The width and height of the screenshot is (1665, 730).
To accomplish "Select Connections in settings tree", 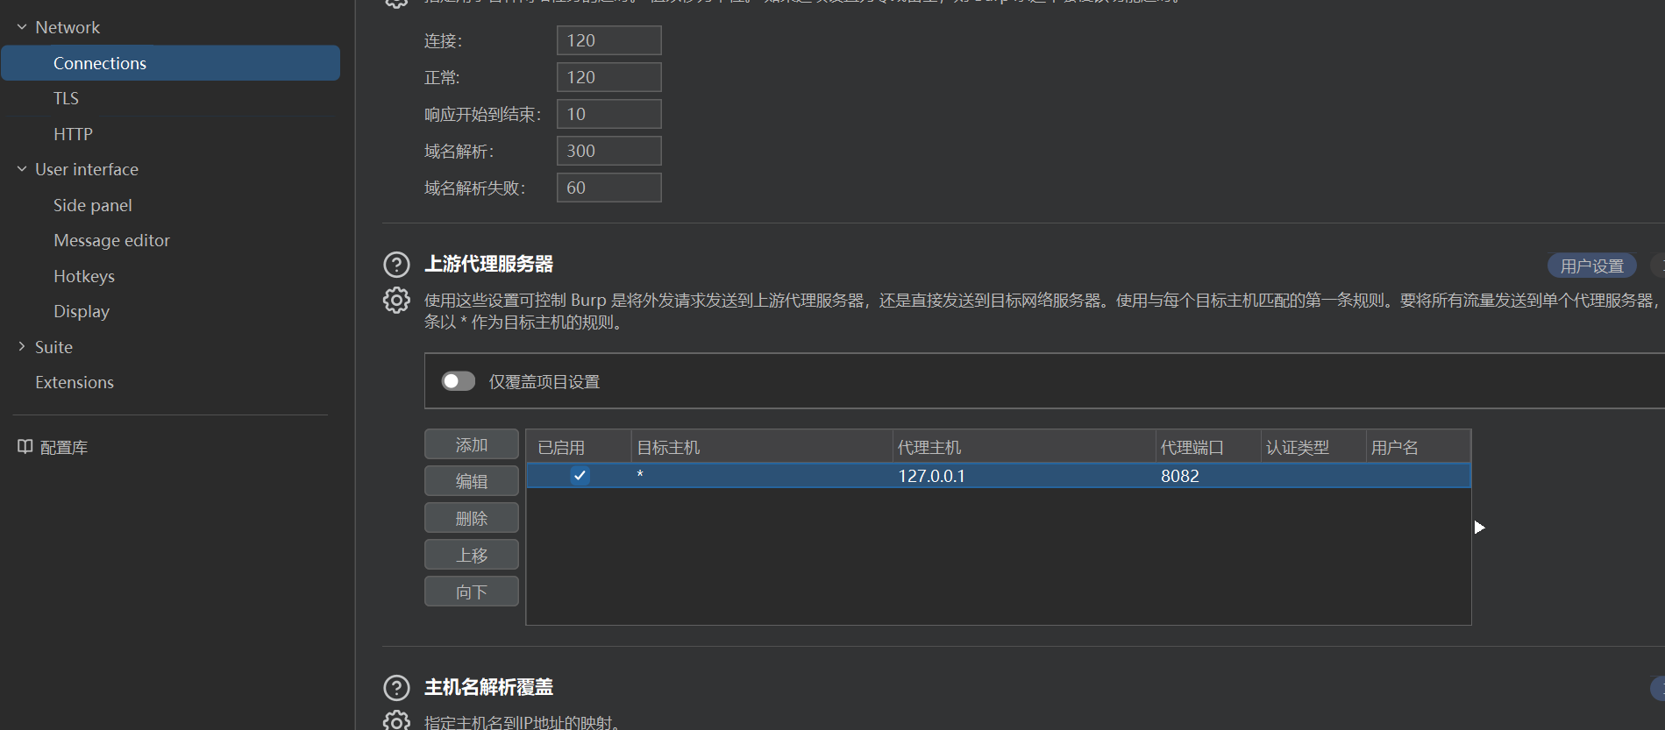I will 170,63.
